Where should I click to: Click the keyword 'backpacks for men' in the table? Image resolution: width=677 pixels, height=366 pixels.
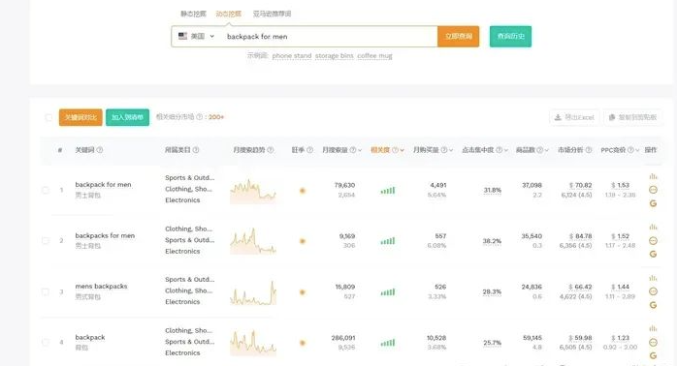(x=105, y=235)
